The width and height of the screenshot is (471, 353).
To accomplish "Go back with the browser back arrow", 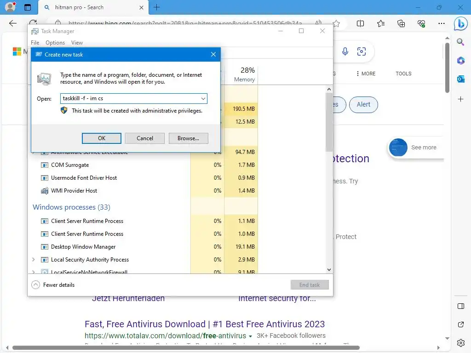I will point(12,23).
